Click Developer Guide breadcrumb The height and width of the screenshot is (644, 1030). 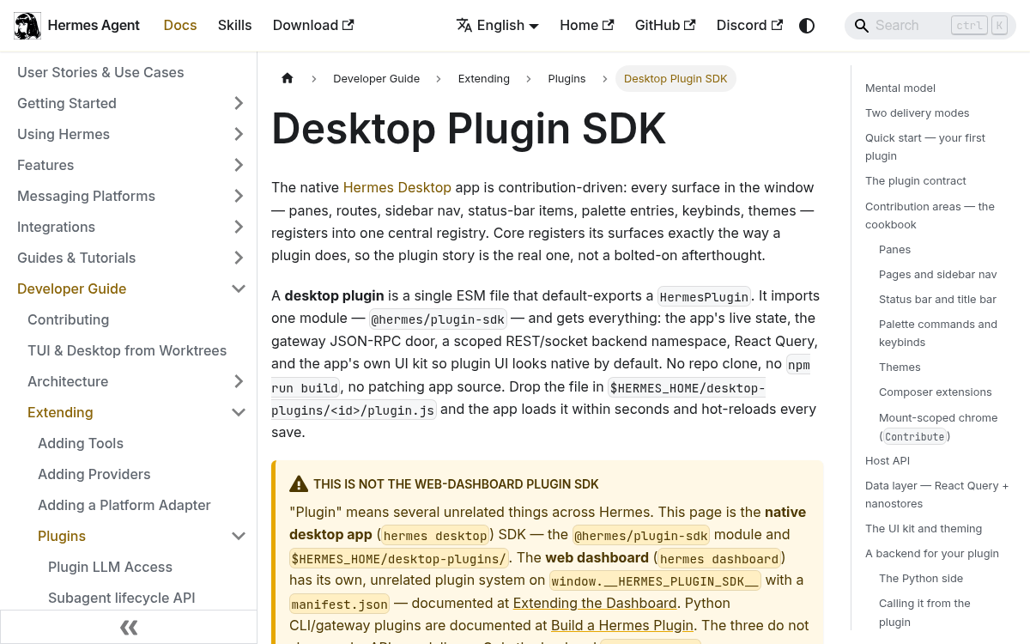[377, 78]
